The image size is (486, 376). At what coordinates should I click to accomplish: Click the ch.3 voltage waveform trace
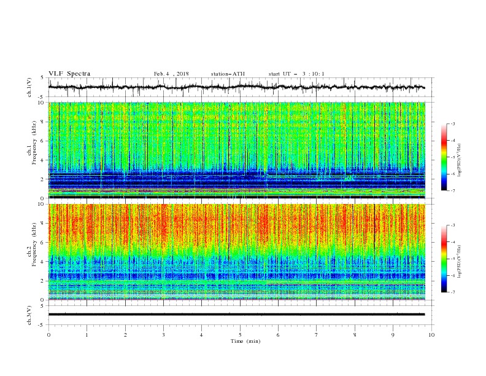[237, 315]
